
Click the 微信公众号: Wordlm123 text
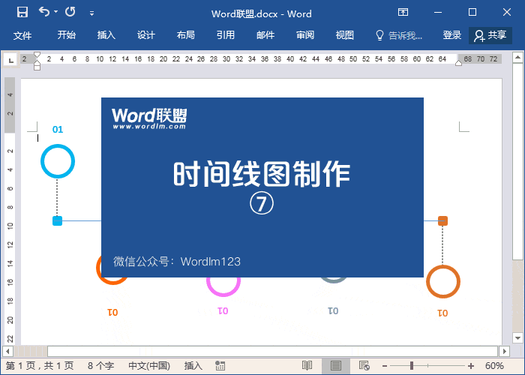(177, 262)
